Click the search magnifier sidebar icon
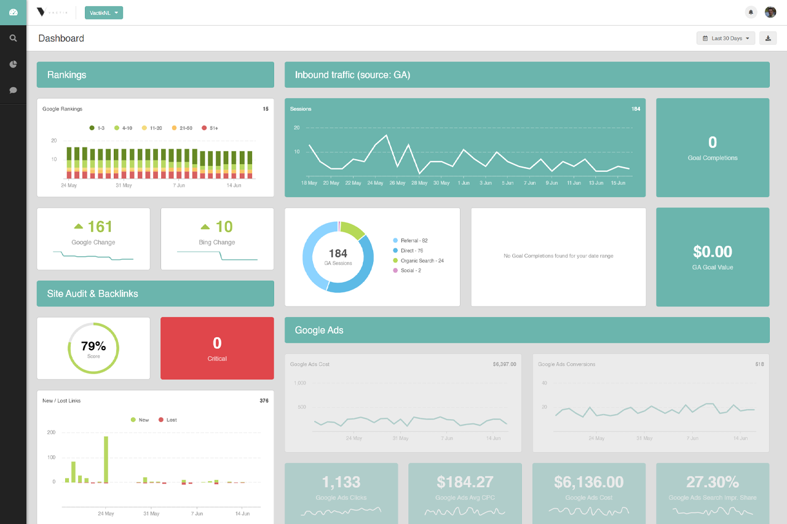Image resolution: width=787 pixels, height=524 pixels. coord(13,38)
